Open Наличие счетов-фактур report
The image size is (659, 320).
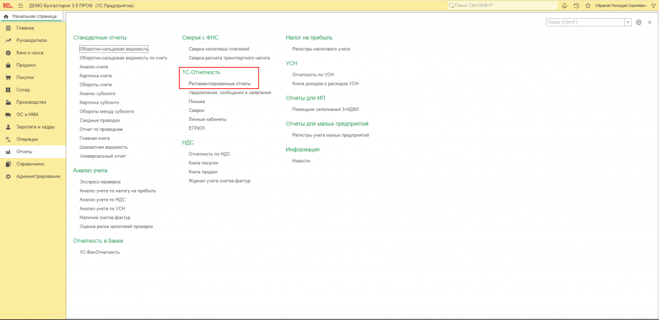pos(105,218)
